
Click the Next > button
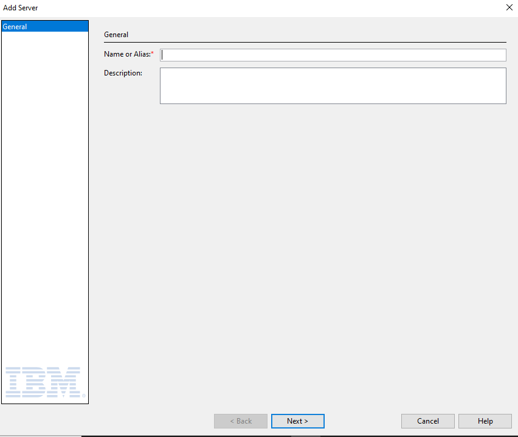297,421
